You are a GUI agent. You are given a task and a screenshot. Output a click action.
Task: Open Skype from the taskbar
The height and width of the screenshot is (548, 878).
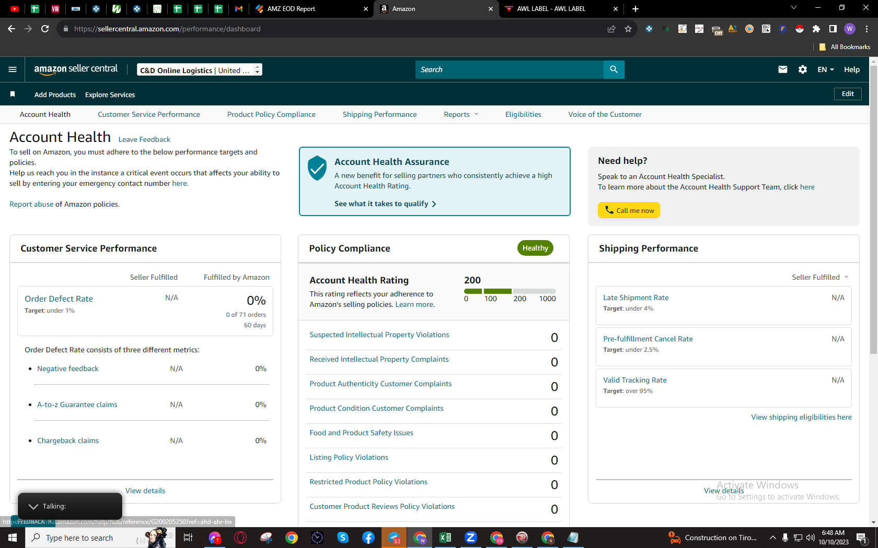click(x=343, y=538)
